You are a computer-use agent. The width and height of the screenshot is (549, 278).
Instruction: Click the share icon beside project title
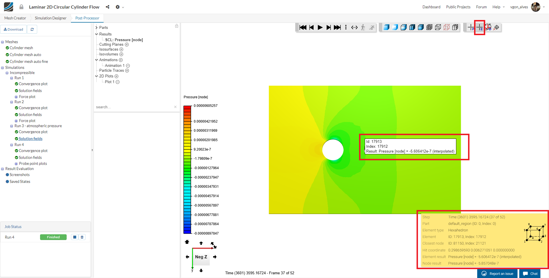[x=108, y=7]
